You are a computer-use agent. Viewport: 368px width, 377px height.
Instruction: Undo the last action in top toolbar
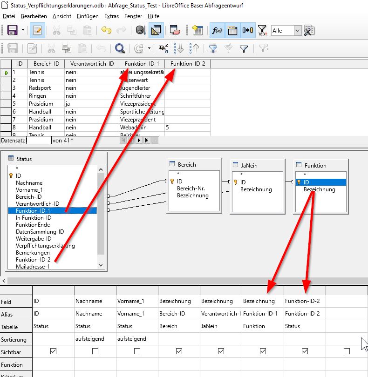(x=106, y=30)
